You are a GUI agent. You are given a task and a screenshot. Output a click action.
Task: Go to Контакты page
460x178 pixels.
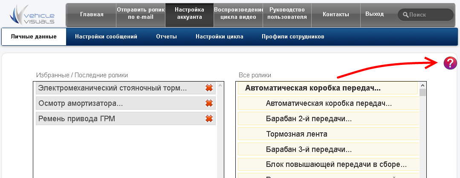point(336,15)
